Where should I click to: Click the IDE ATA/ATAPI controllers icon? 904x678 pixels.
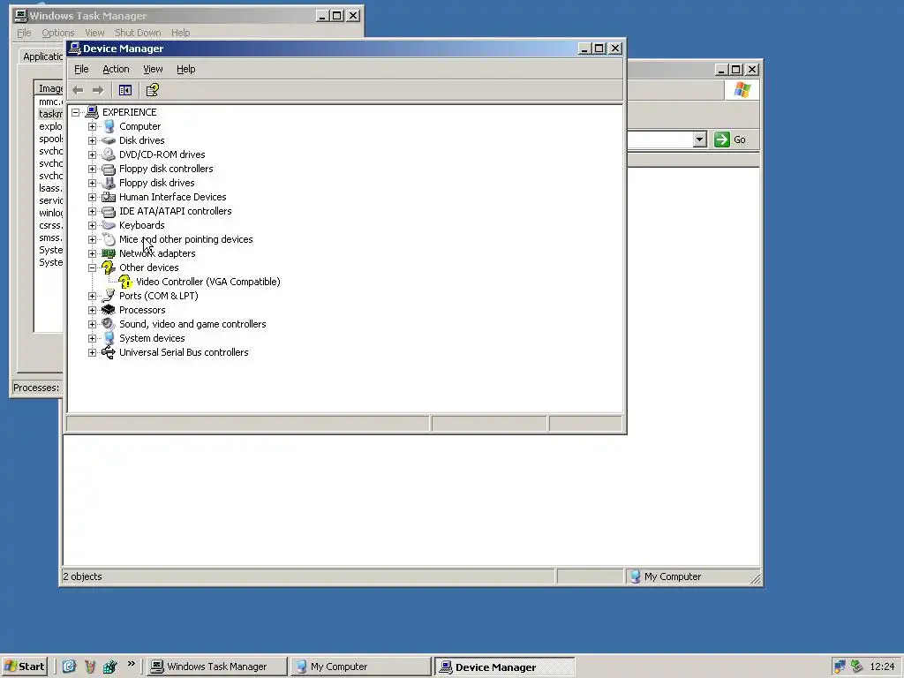pos(109,211)
